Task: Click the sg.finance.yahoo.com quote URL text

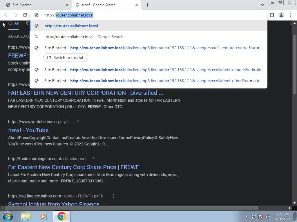Action: [57, 196]
